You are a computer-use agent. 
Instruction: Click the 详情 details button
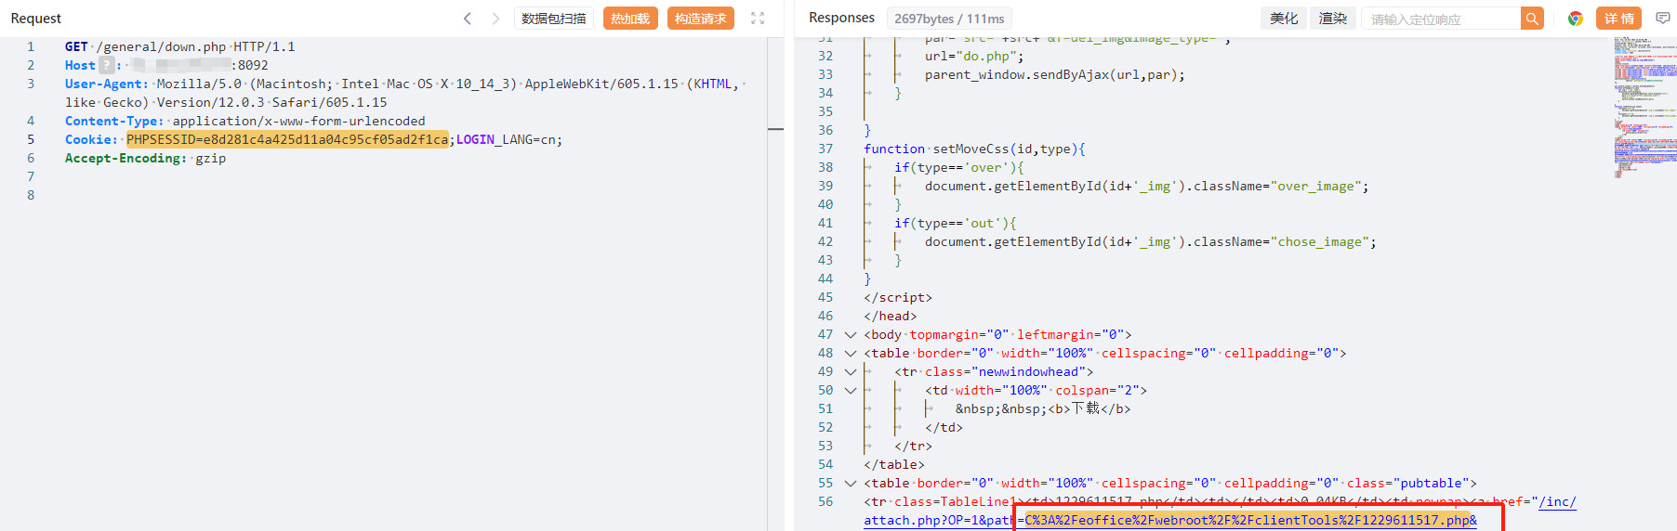coord(1619,19)
